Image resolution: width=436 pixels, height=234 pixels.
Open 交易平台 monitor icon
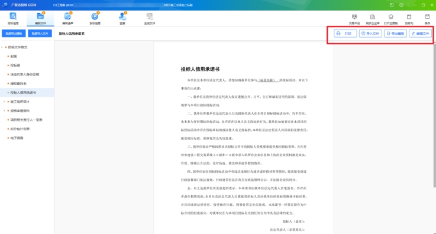[x=354, y=19]
